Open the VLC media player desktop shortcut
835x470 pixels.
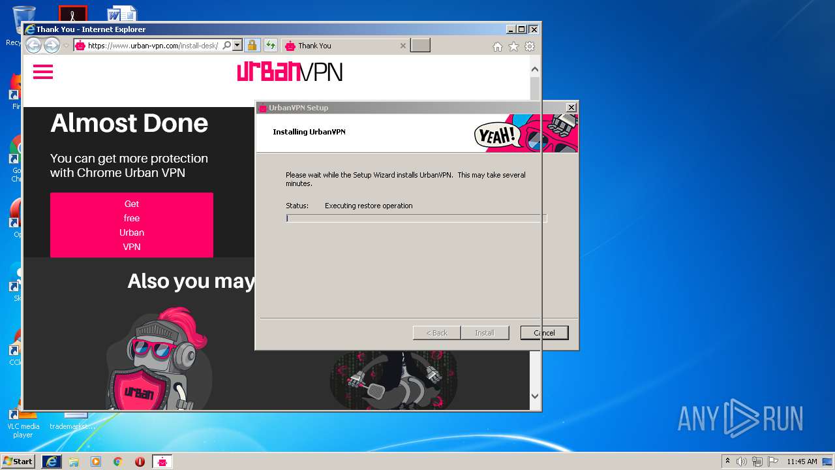[23, 418]
